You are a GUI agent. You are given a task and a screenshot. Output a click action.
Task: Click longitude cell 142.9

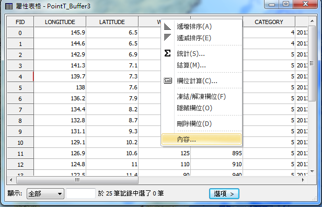(60, 54)
